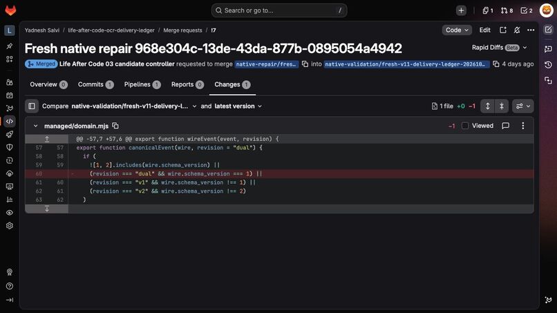The height and width of the screenshot is (313, 557).
Task: Open the project avatar 'L' in sidebar
Action: tap(10, 30)
